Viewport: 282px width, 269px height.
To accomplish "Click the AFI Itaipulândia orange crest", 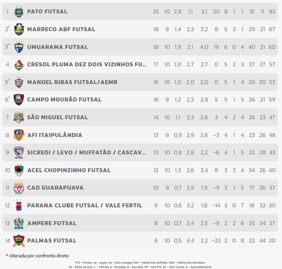I will [19, 135].
